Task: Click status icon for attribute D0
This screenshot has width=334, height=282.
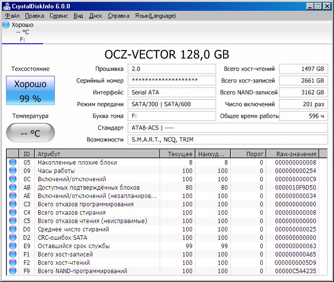Action: [13, 229]
